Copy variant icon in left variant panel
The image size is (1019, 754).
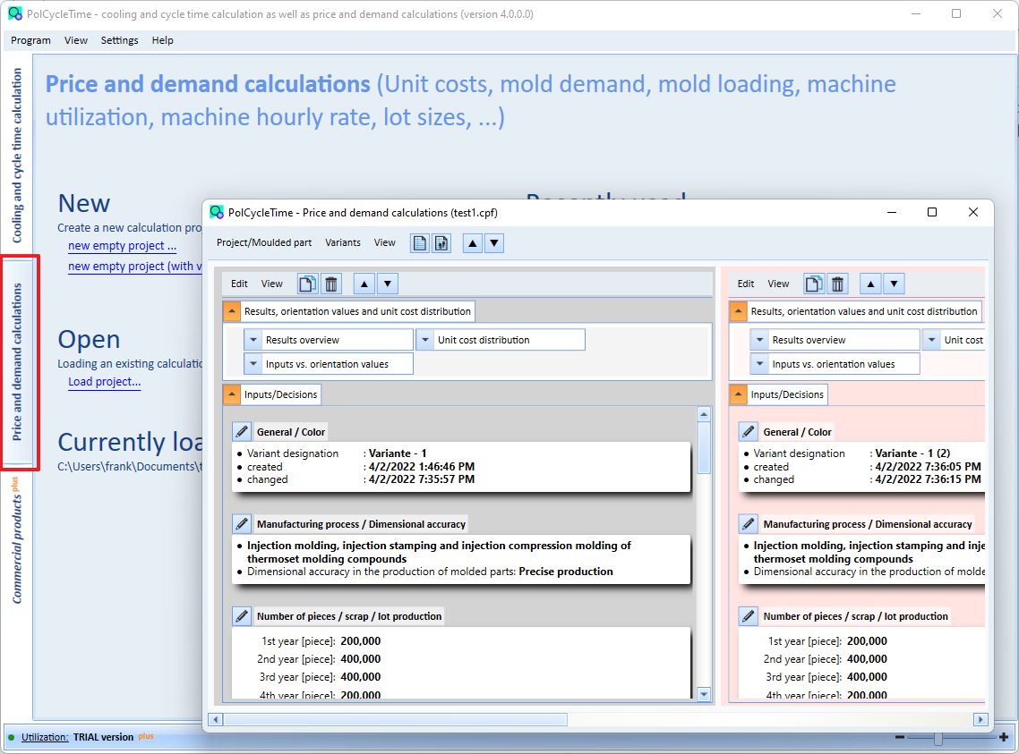pos(307,284)
